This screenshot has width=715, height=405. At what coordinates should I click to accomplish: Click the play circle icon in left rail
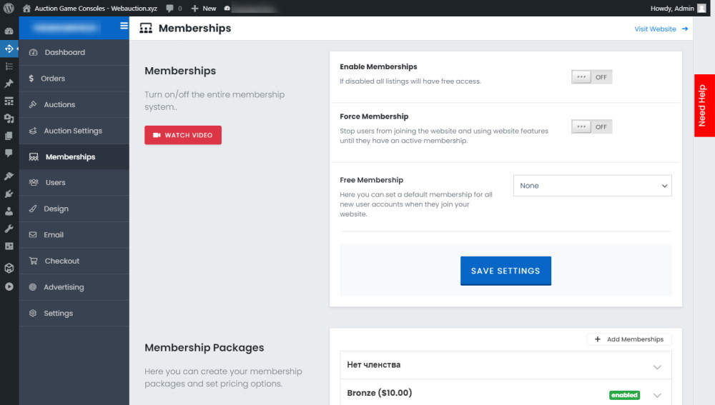tap(9, 286)
